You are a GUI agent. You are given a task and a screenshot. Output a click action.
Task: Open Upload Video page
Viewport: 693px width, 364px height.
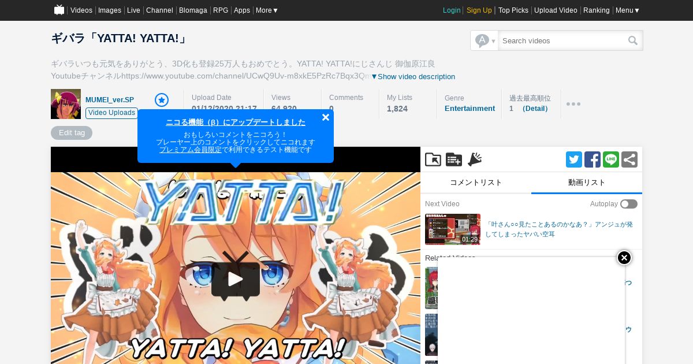(x=556, y=10)
